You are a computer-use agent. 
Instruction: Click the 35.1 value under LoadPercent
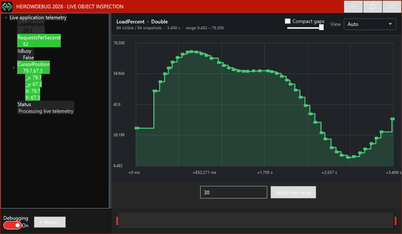(28, 31)
